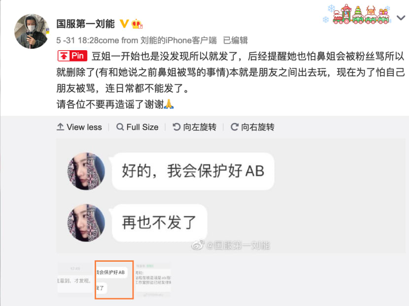Click the red Pin label
Screen dimensions: 409x306
point(72,56)
